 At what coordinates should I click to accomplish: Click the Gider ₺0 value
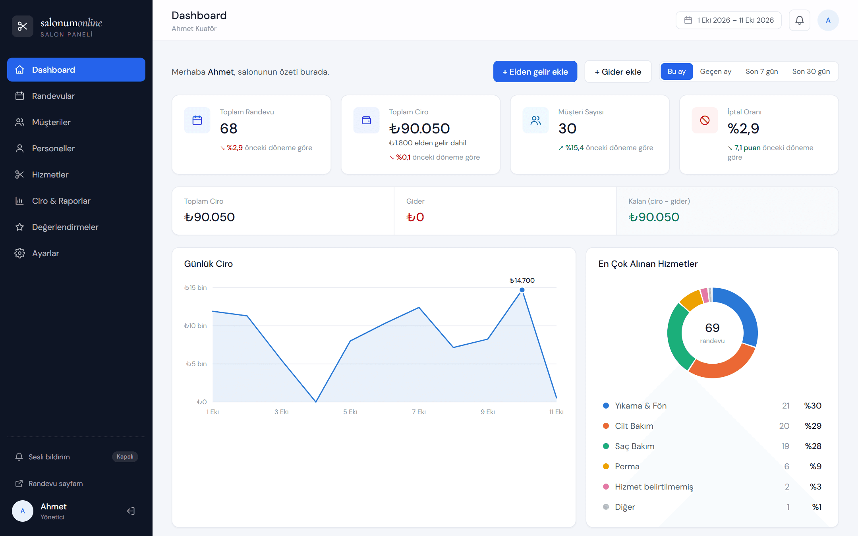[x=415, y=217]
